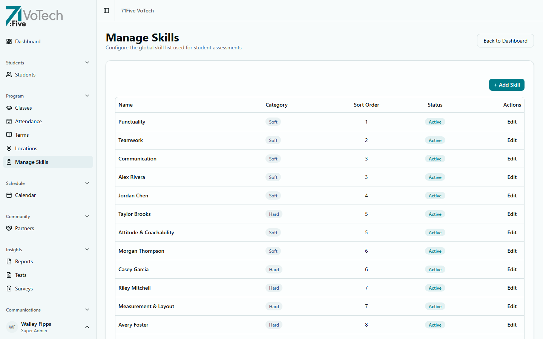Open Classes via its graduation icon
The height and width of the screenshot is (339, 543).
click(9, 108)
